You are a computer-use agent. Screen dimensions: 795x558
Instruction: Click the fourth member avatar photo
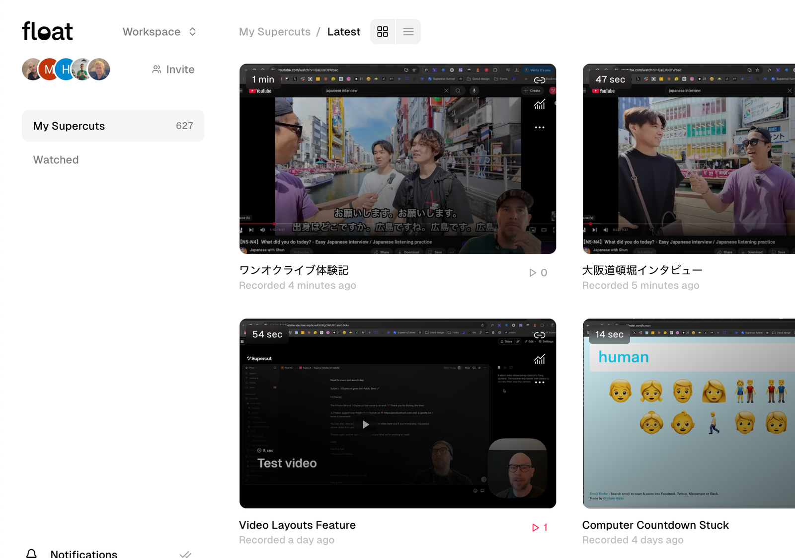click(x=82, y=70)
